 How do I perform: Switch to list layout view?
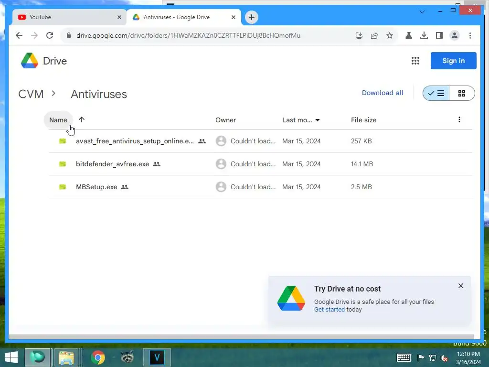[436, 93]
